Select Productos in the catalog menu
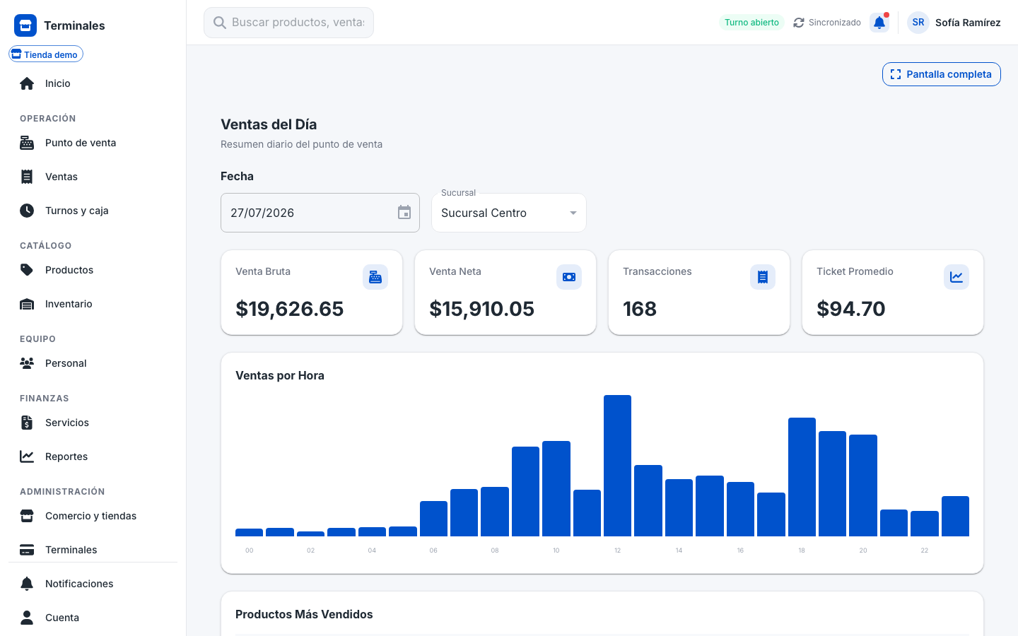The height and width of the screenshot is (636, 1018). [x=93, y=270]
